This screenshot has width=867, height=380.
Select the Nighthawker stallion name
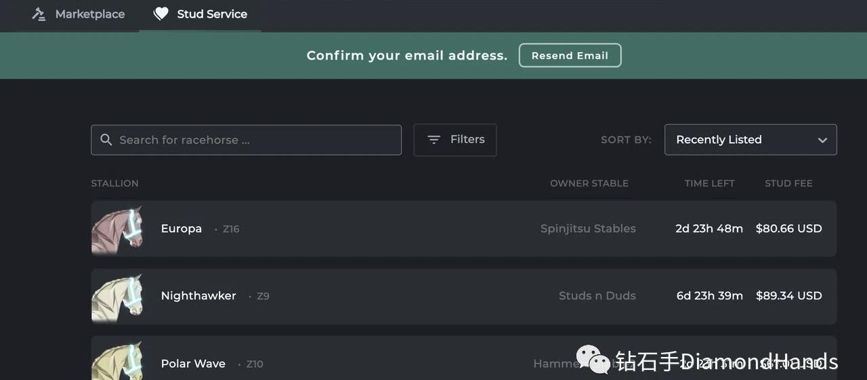tap(198, 296)
